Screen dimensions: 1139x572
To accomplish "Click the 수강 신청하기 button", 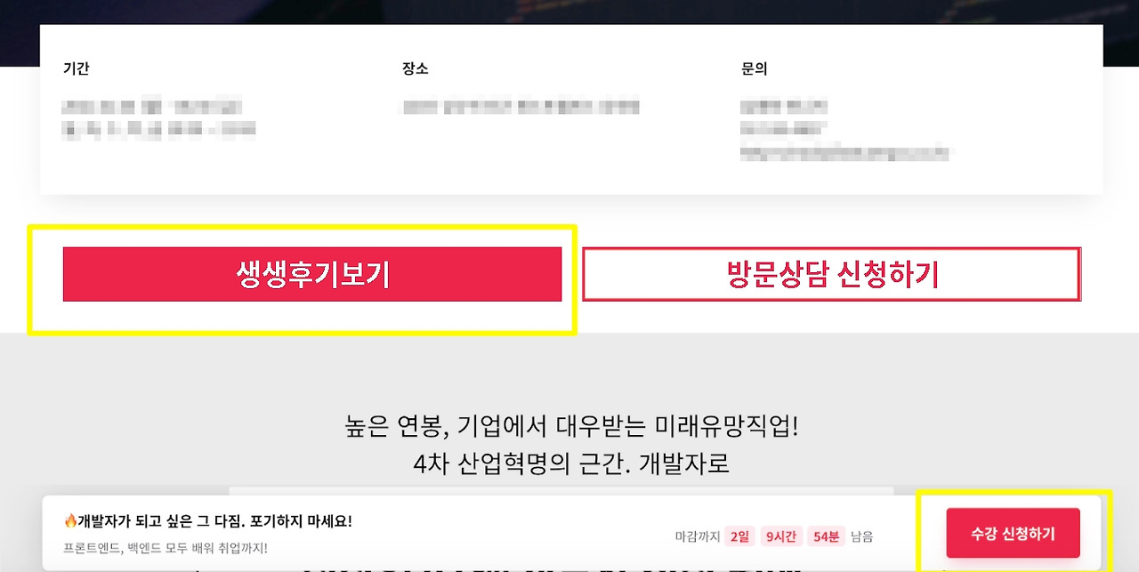I will click(x=1013, y=533).
